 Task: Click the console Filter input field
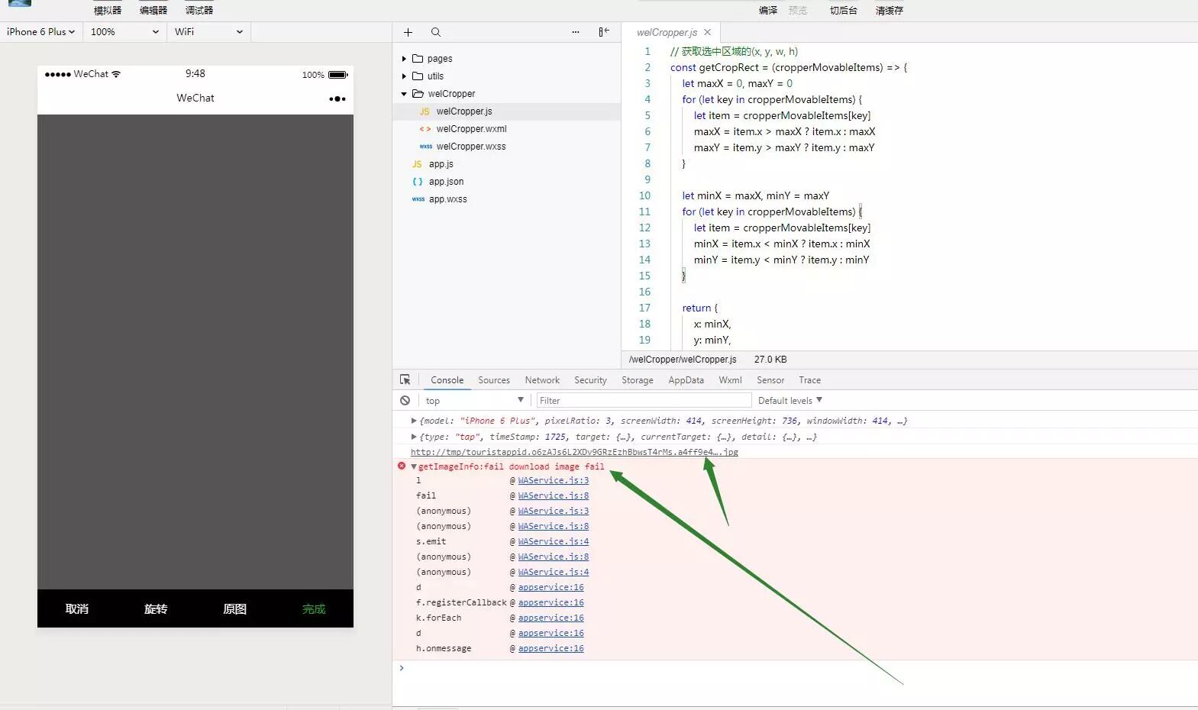click(x=643, y=400)
